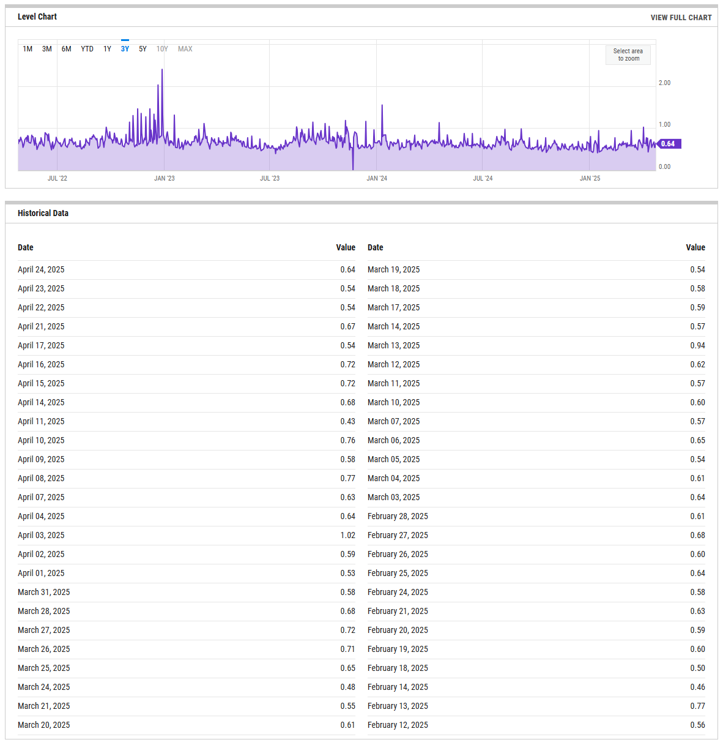Click the 0.43 value for April 11
723x745 pixels.
(x=348, y=421)
